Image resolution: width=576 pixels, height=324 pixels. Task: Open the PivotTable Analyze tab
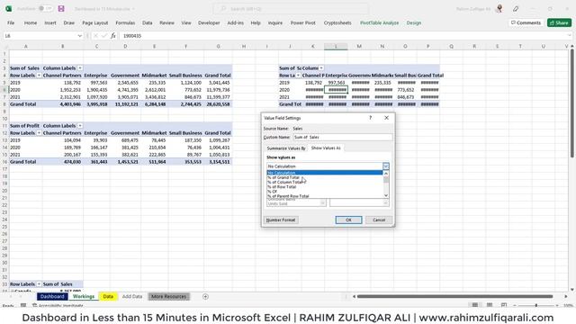(380, 22)
